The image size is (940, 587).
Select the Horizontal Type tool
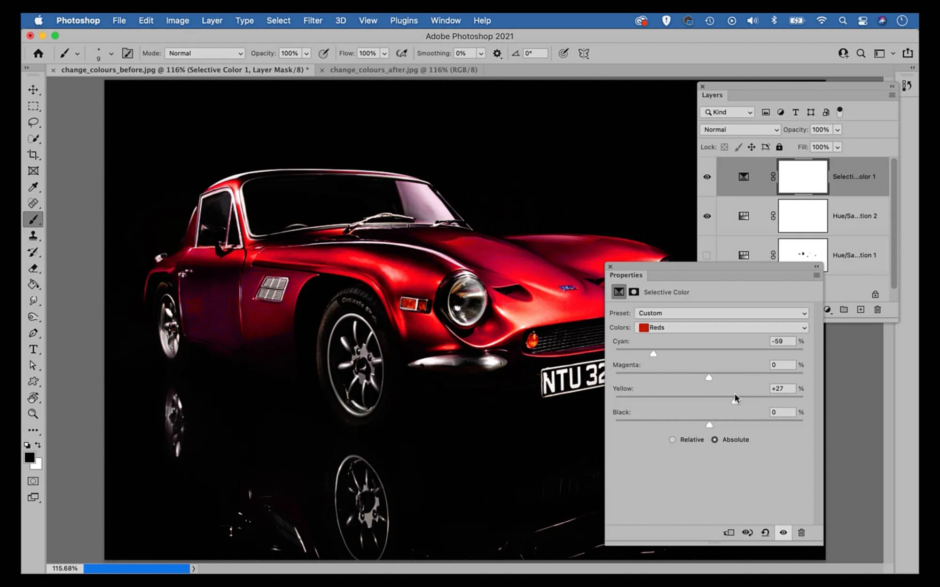33,349
